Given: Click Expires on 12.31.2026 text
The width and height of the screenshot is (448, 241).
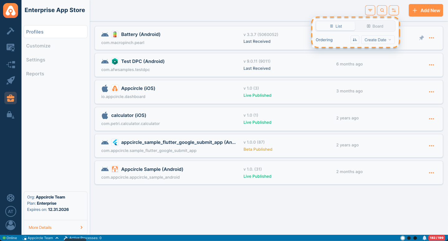Looking at the screenshot, I should tap(48, 209).
